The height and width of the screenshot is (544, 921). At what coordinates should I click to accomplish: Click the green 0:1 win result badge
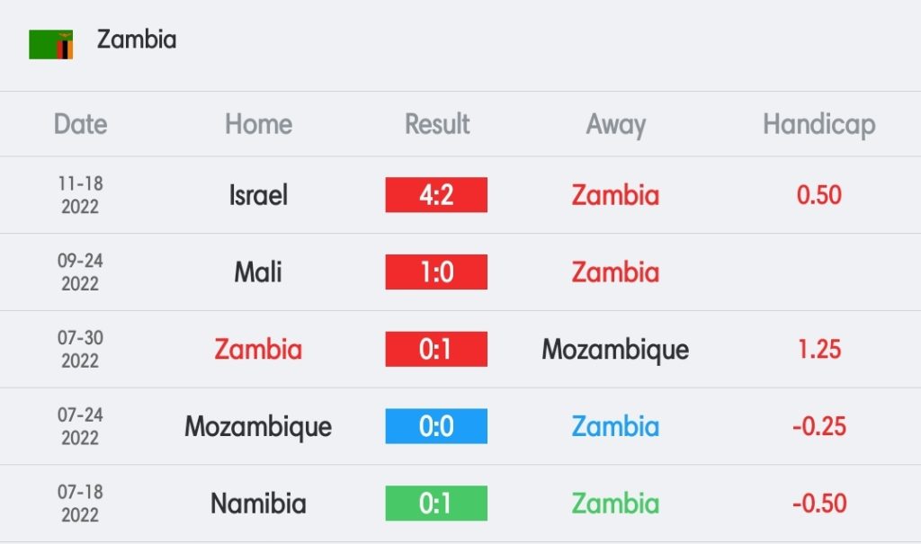(x=436, y=503)
